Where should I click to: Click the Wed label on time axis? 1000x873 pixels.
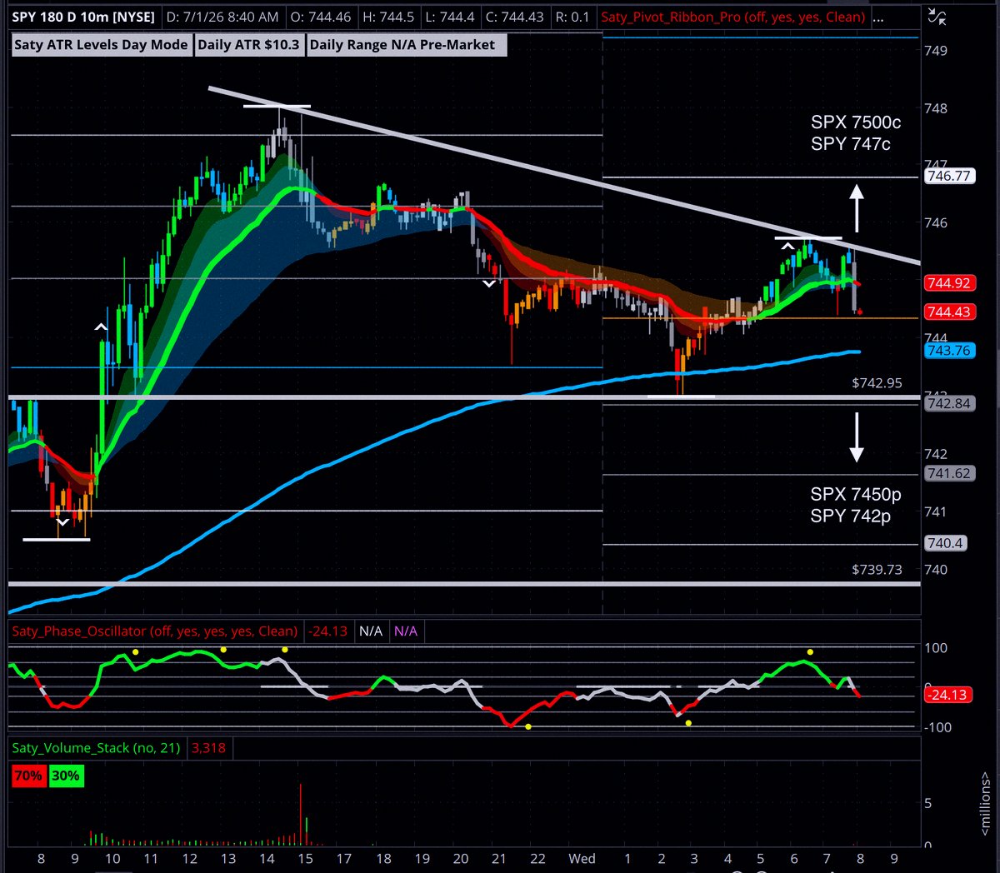582,859
